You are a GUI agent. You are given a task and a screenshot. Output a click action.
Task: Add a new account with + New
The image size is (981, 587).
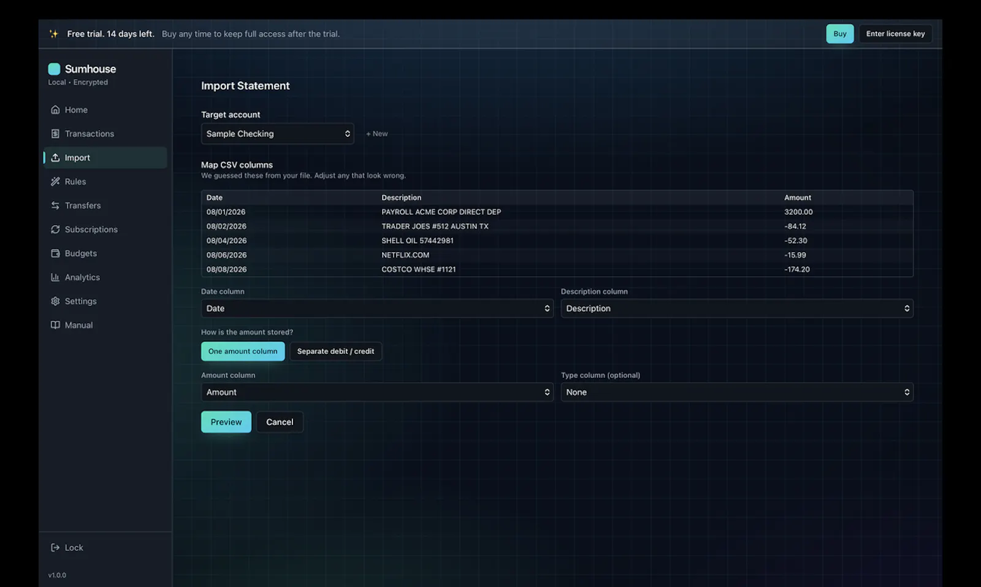377,134
